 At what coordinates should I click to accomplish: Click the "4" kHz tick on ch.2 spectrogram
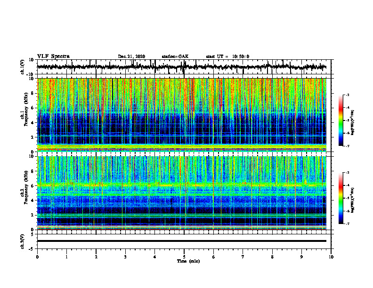(x=32, y=200)
